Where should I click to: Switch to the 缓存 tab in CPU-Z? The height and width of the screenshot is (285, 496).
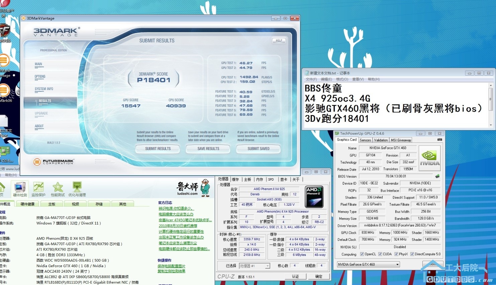pos(235,180)
